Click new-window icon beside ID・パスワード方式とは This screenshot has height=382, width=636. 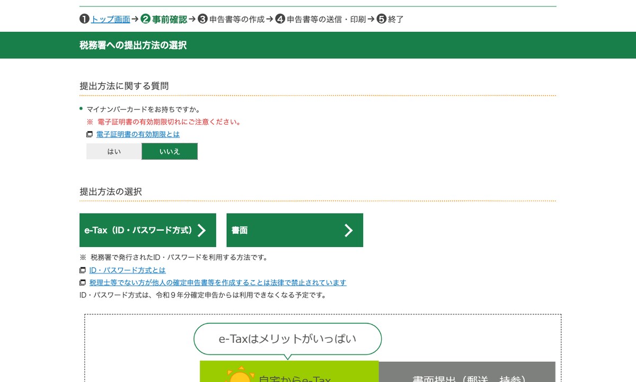point(83,270)
